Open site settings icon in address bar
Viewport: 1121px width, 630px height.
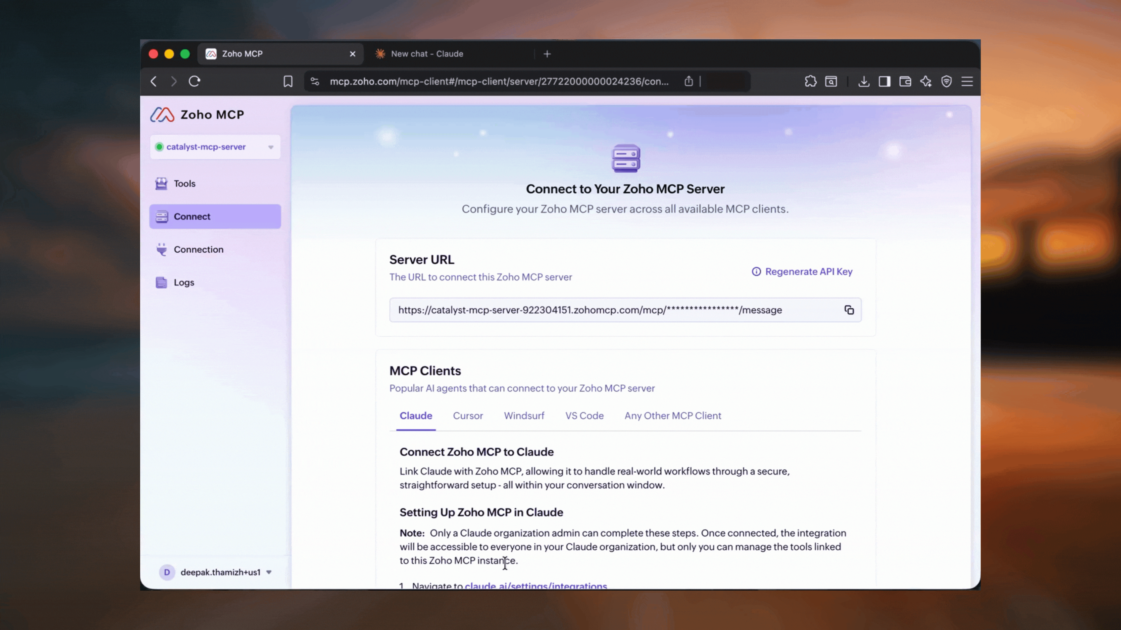315,81
